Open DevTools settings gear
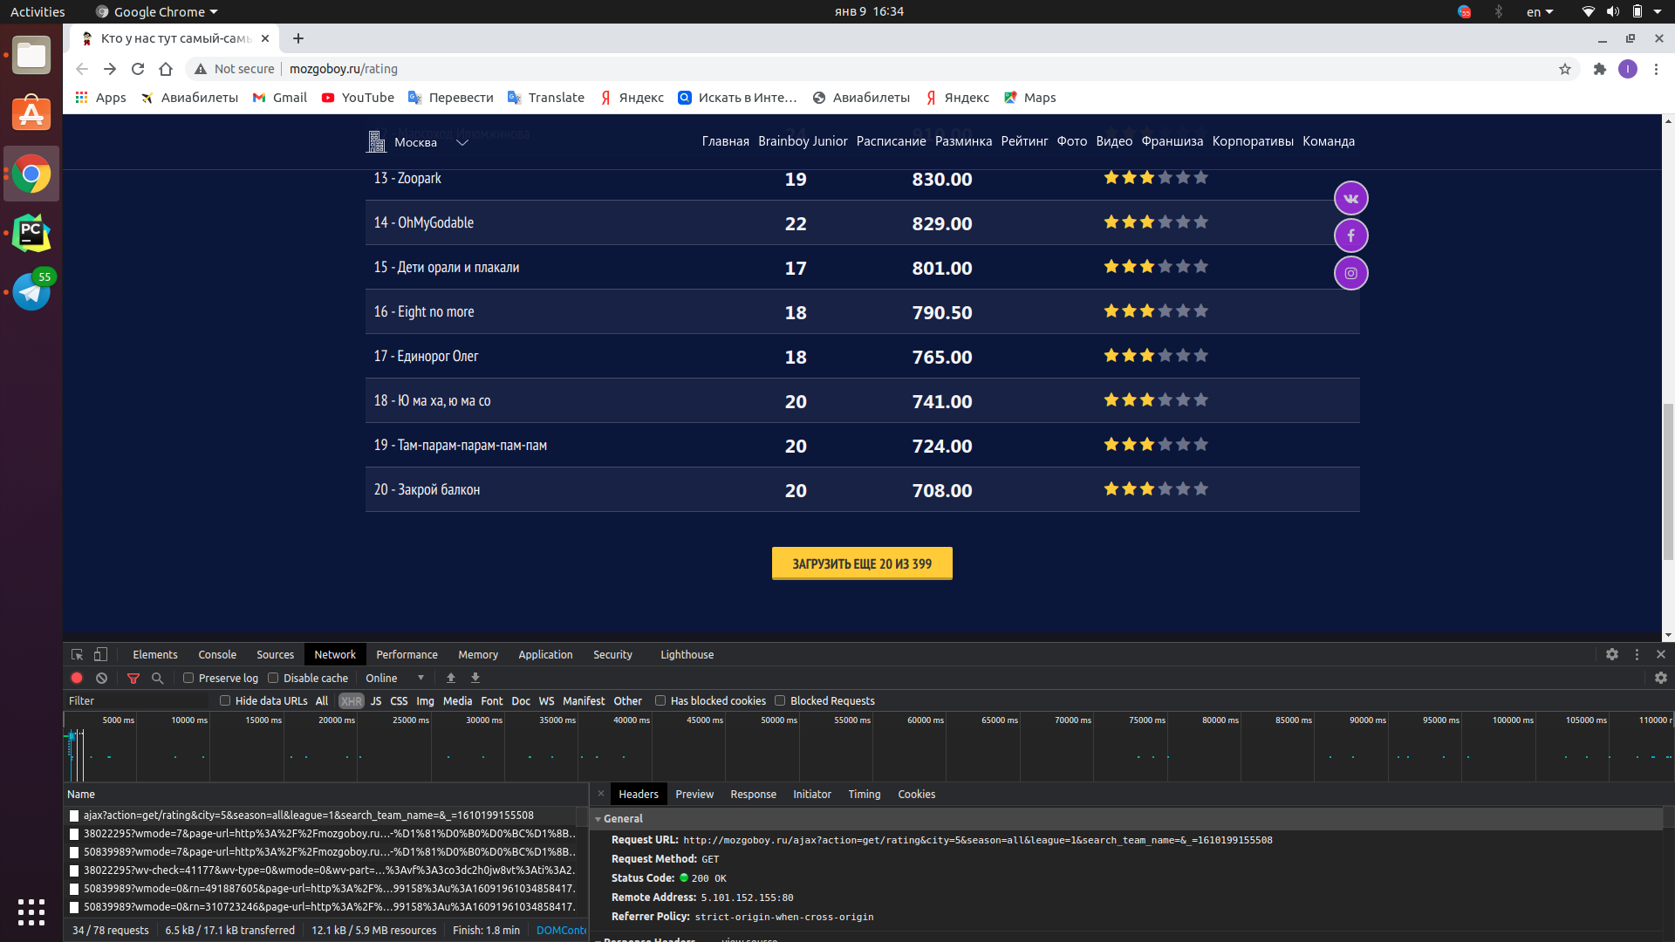This screenshot has height=942, width=1675. coord(1612,654)
